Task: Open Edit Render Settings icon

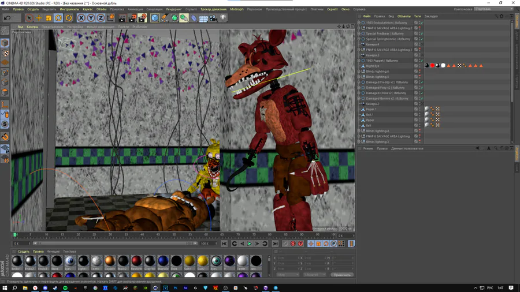Action: pyautogui.click(x=142, y=18)
